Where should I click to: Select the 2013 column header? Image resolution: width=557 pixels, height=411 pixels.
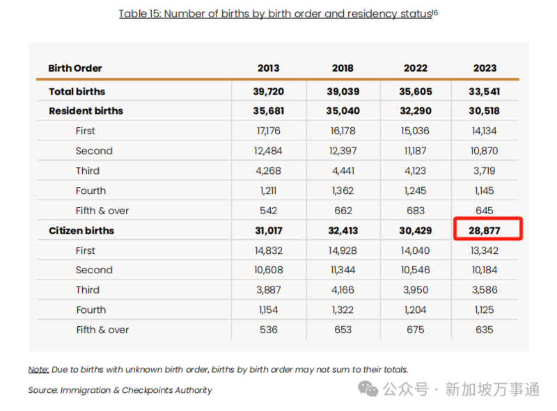pos(269,68)
